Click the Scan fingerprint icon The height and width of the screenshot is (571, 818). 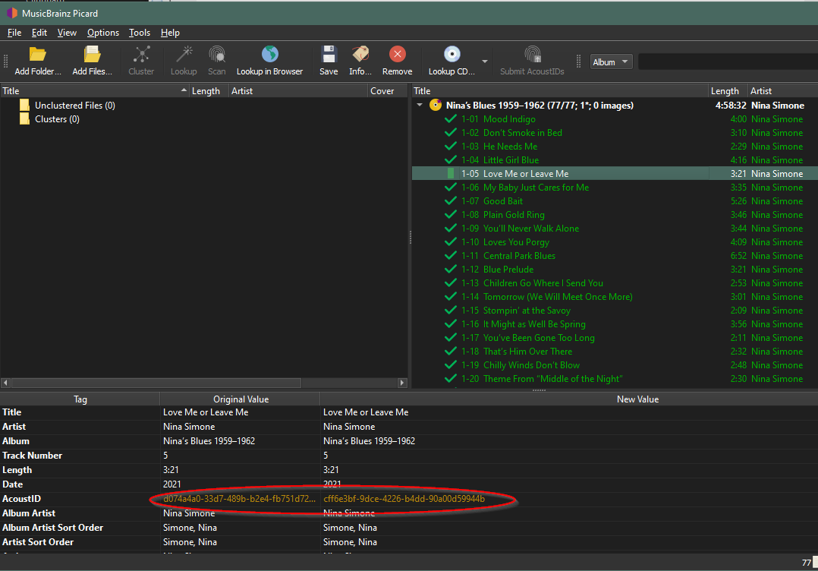click(217, 55)
